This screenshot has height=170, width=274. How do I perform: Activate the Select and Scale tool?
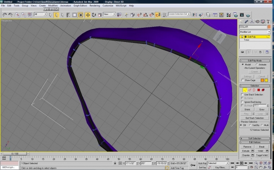[x=100, y=15]
